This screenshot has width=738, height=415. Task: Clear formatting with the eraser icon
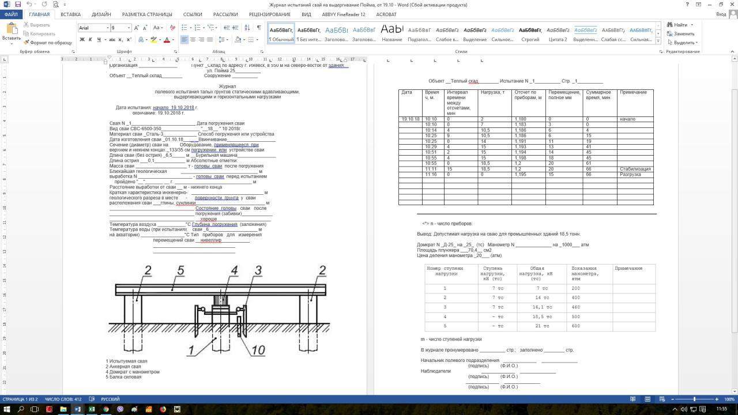pos(172,28)
